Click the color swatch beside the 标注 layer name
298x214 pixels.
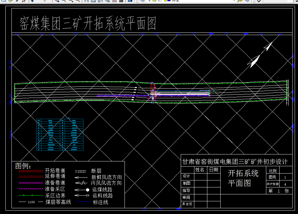(169, 1)
